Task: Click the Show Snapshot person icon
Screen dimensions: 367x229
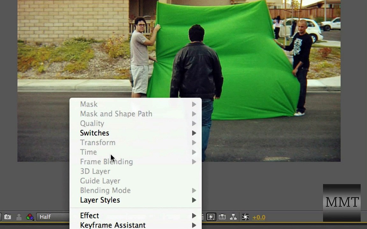Action: click(19, 217)
